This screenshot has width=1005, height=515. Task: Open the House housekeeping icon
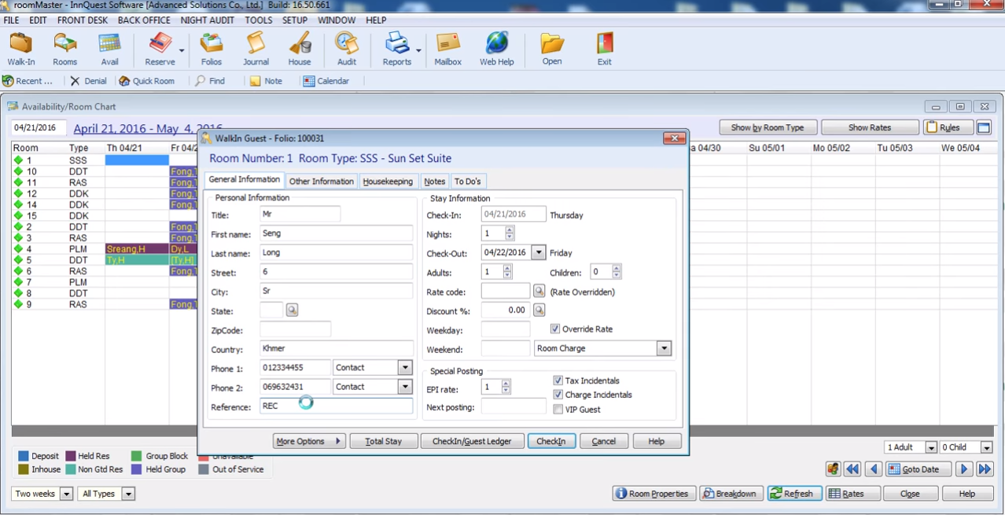(300, 49)
